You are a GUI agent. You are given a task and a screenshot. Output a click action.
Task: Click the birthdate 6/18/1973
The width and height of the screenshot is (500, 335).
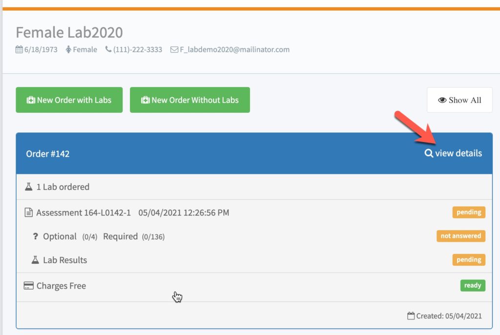(41, 49)
